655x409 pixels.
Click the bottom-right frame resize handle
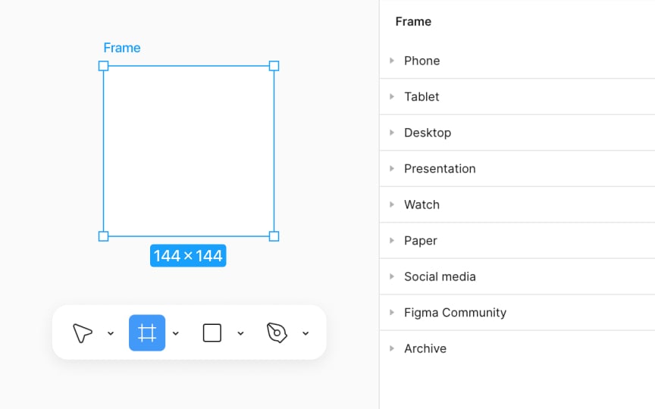pyautogui.click(x=274, y=236)
